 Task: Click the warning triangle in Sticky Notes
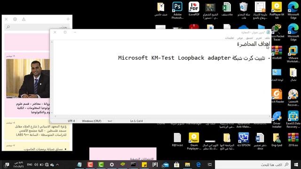click(24, 19)
